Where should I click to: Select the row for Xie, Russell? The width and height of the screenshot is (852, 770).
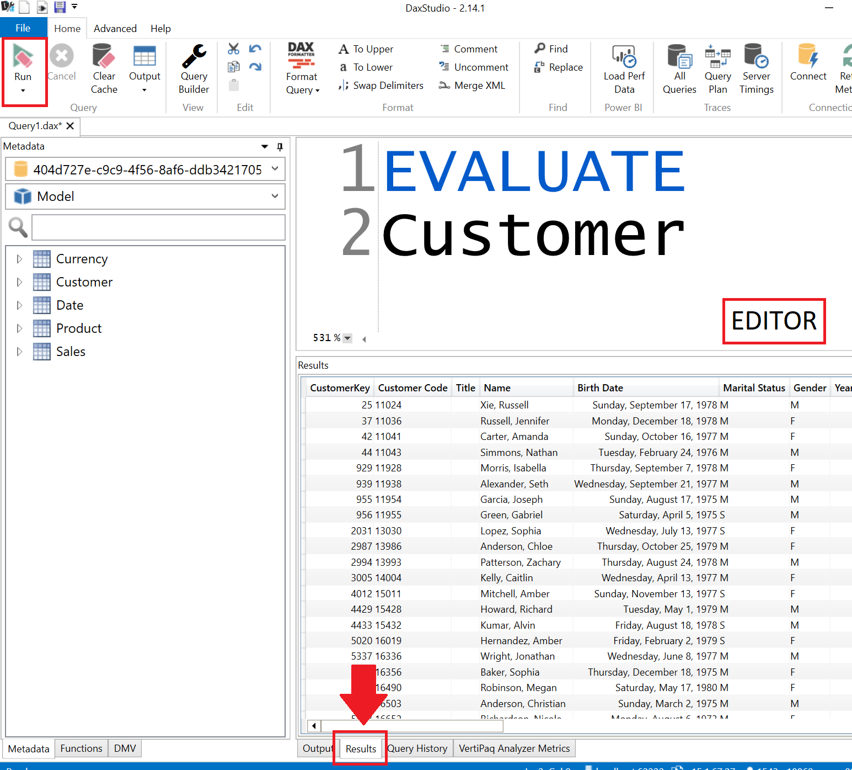point(579,405)
